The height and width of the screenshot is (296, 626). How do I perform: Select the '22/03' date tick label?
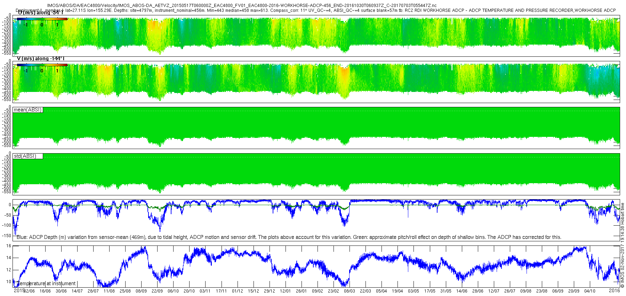point(366,291)
